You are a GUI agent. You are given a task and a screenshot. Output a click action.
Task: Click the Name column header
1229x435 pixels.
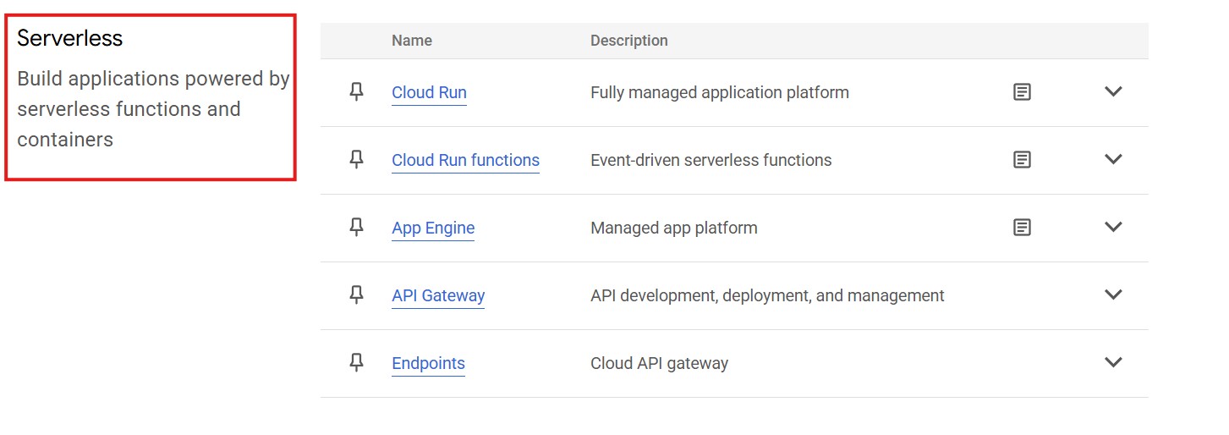click(412, 41)
